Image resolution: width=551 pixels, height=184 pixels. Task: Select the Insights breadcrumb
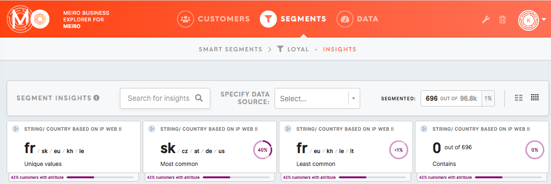(339, 49)
